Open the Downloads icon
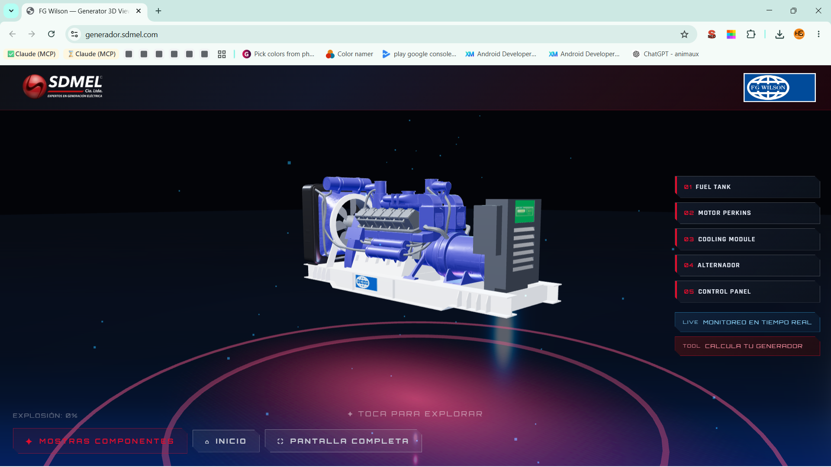Screen dimensions: 831x467 coord(779,34)
